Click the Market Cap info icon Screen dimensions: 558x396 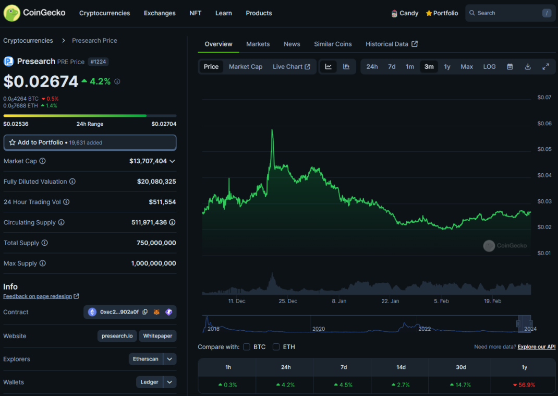pos(42,161)
